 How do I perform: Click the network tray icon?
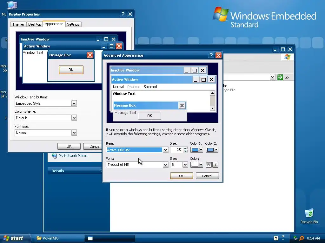(295, 238)
